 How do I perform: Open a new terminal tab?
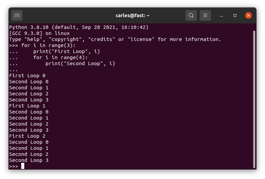(x=17, y=15)
